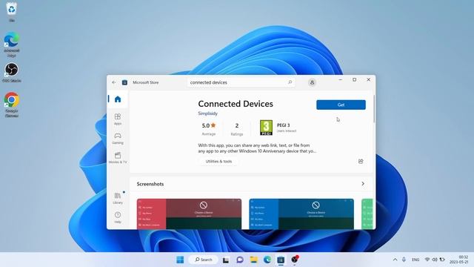Select OBS Studio desktop shortcut

(x=12, y=73)
